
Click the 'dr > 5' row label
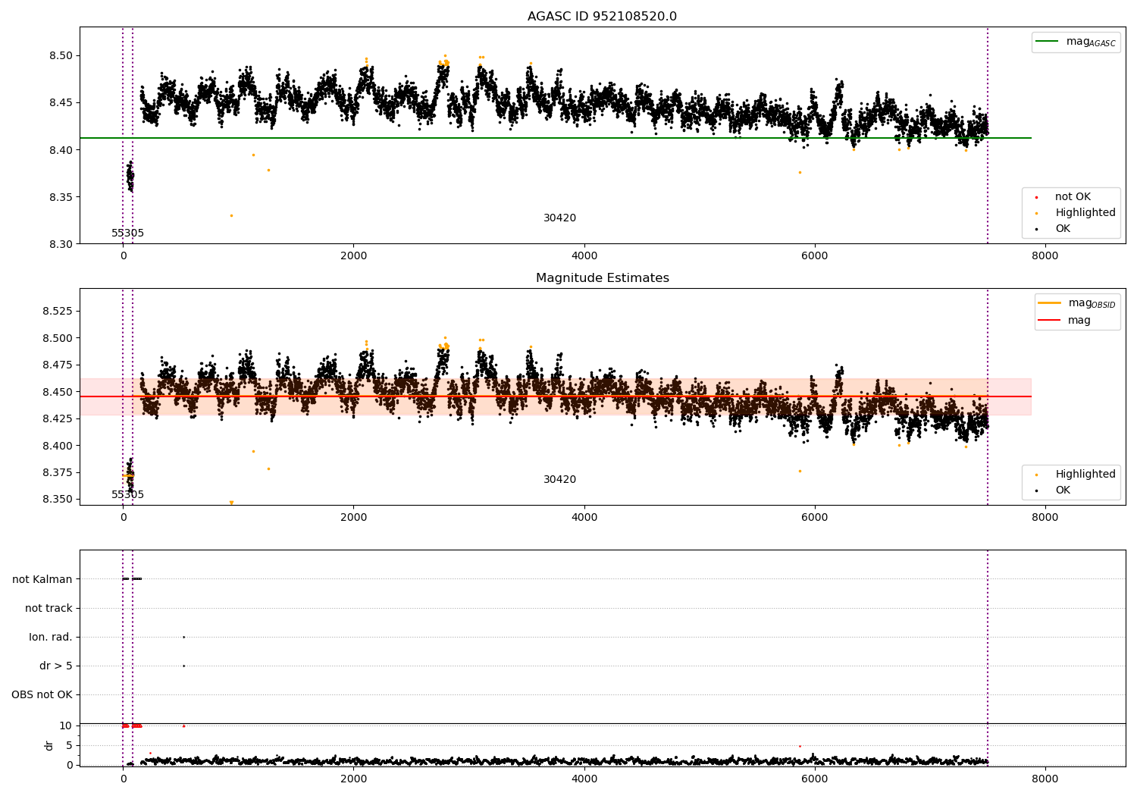tap(56, 666)
